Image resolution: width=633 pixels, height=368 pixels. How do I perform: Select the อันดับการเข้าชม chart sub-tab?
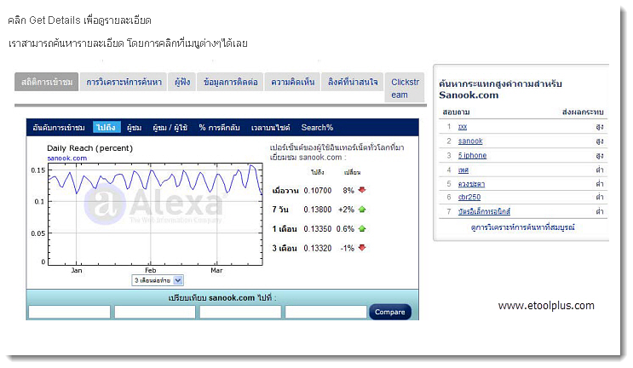[59, 128]
